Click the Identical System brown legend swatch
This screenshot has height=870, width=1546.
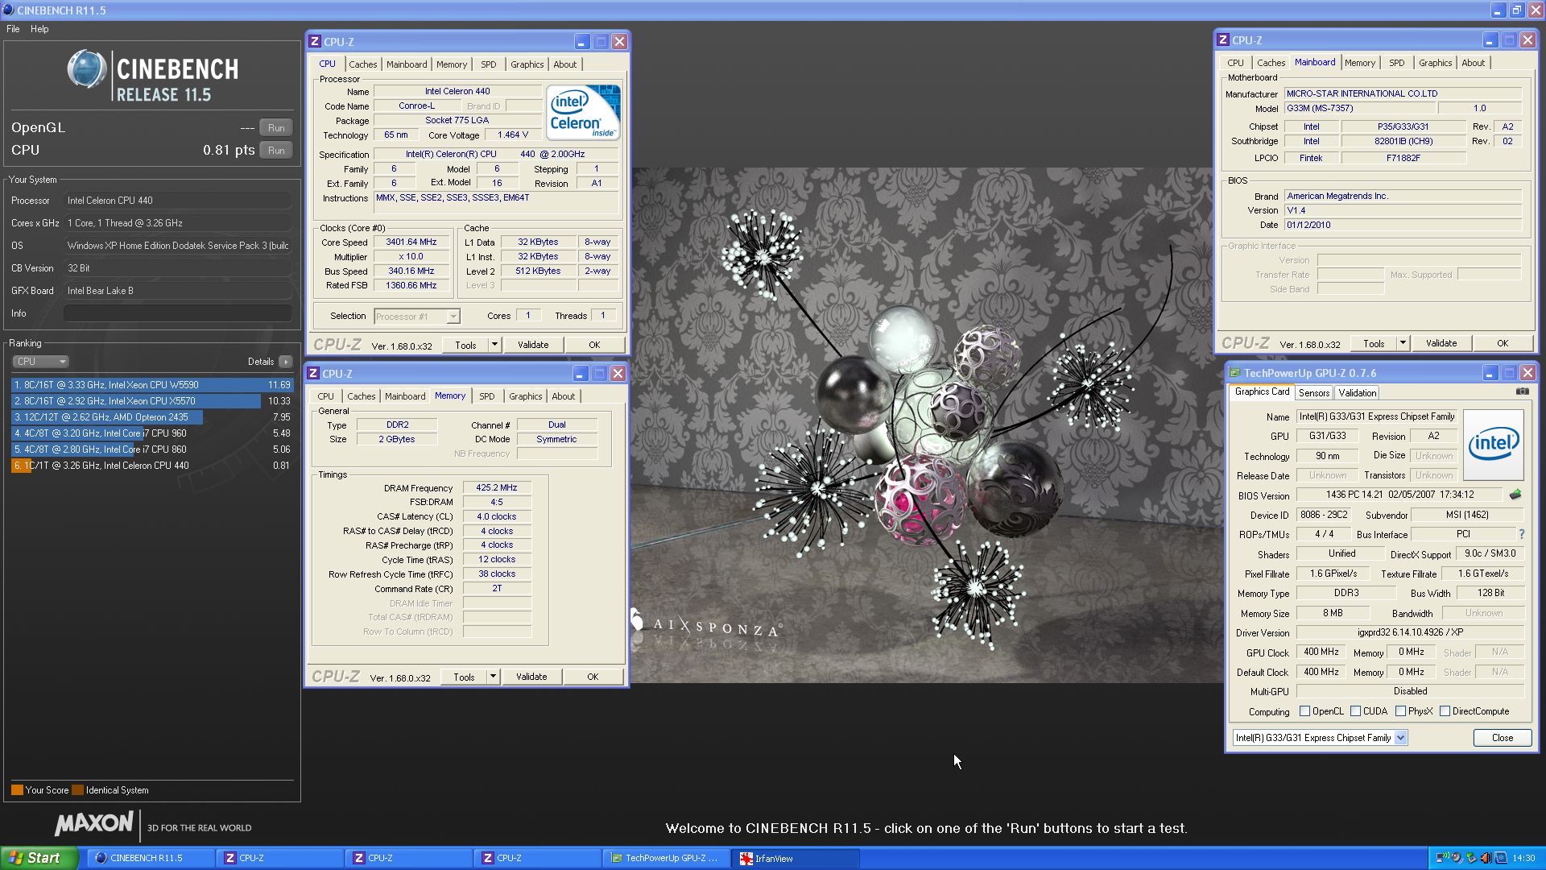(x=77, y=790)
